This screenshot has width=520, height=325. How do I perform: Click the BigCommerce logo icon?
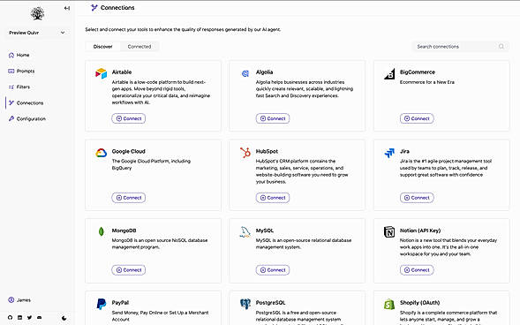coord(389,74)
